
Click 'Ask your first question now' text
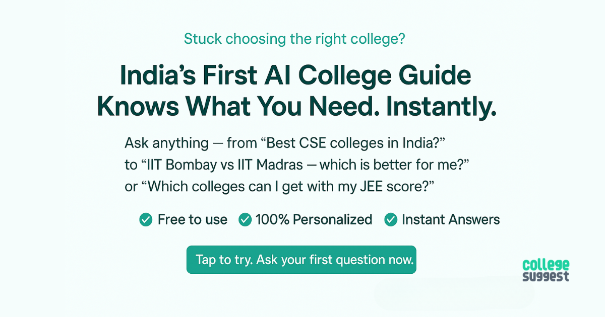pos(335,260)
